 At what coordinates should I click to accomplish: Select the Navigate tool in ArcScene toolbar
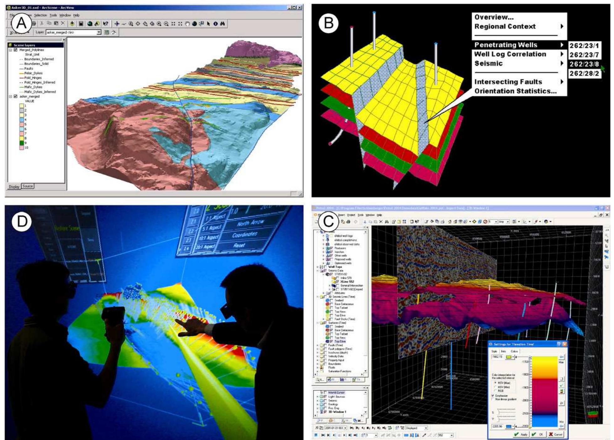[x=117, y=24]
